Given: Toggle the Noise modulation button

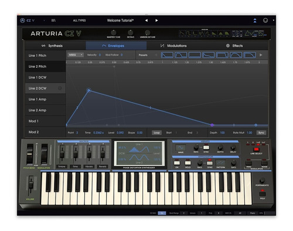Looking at the screenshot, I should pyautogui.click(x=264, y=163).
